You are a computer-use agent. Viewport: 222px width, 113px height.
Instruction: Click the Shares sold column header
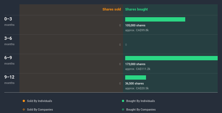[x=112, y=9]
